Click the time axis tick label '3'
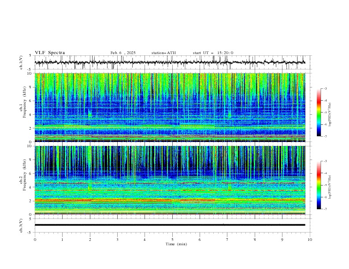 click(117, 240)
